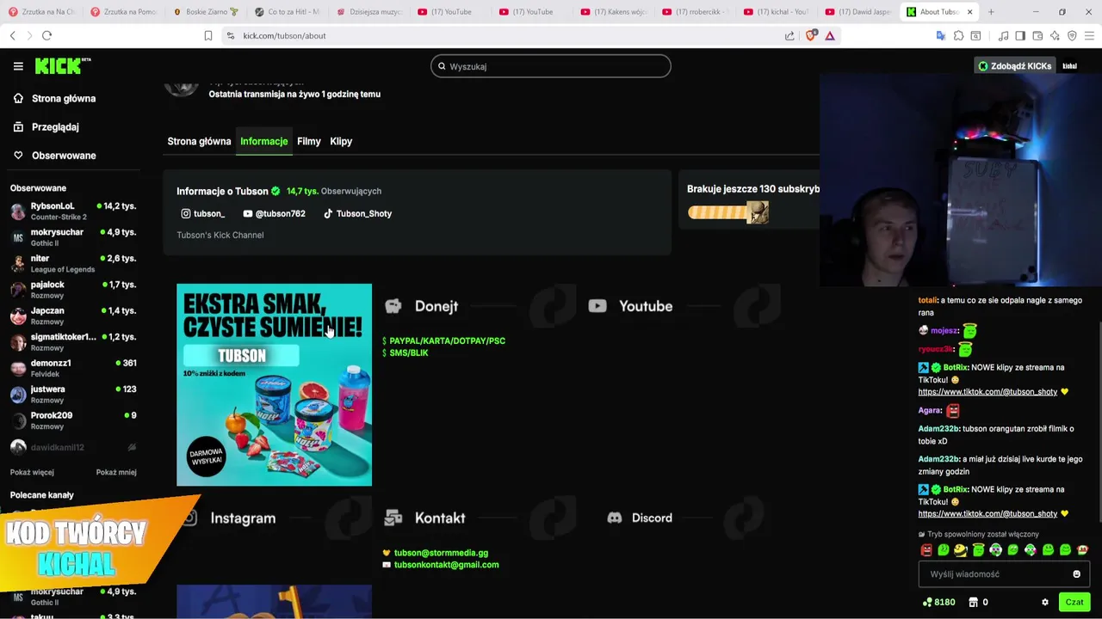1102x619 pixels.
Task: Click the Instagram panel header icon
Action: [189, 518]
